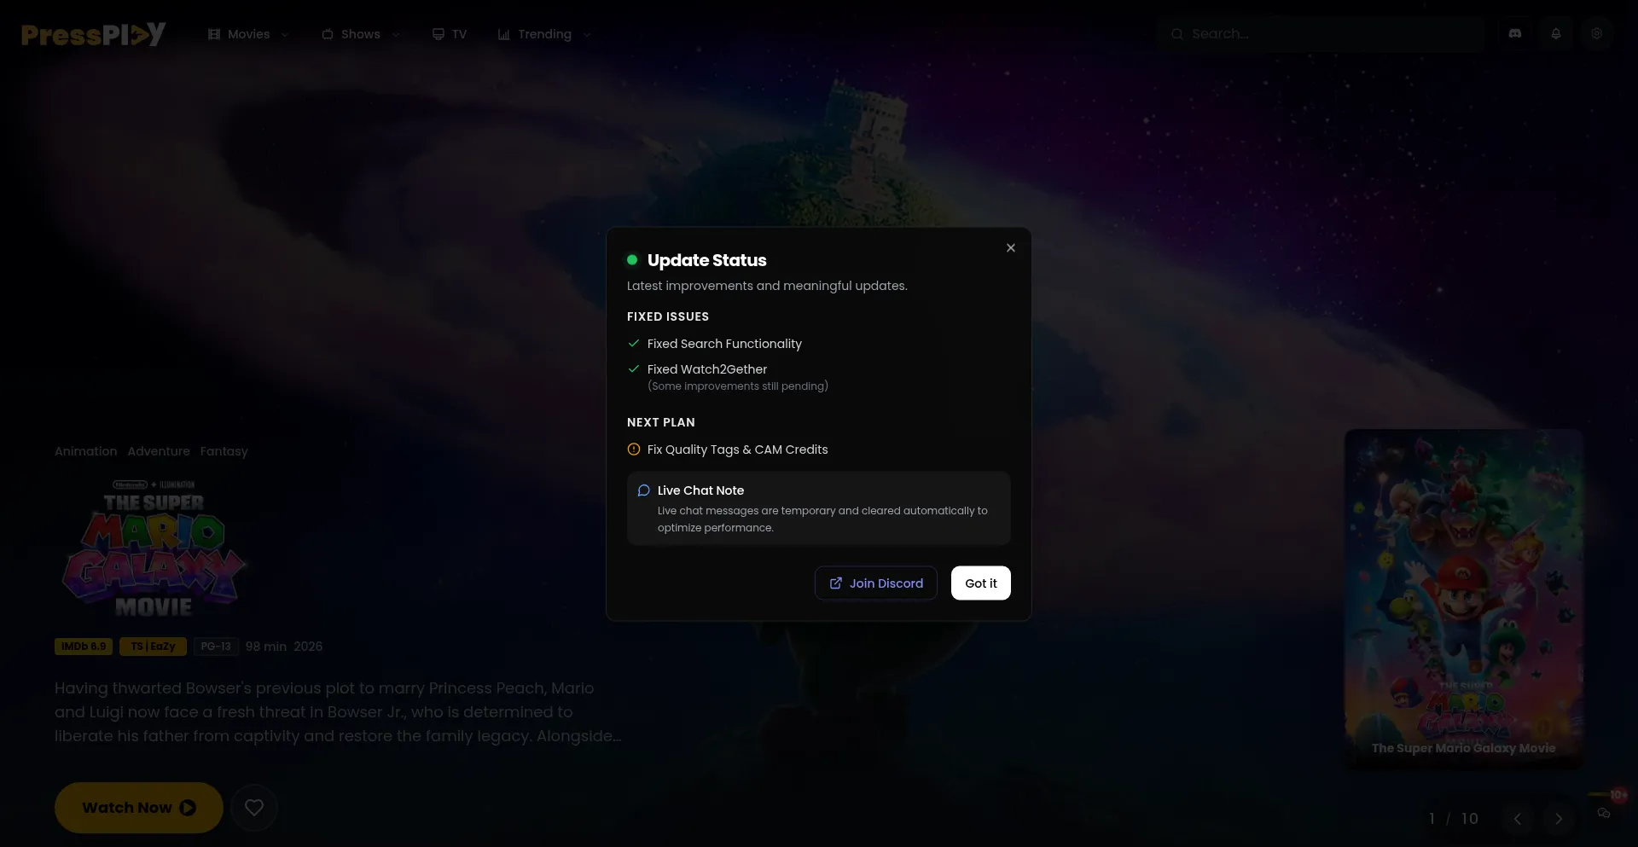This screenshot has height=847, width=1638.
Task: Click the Join Discord external-link icon
Action: click(x=836, y=583)
